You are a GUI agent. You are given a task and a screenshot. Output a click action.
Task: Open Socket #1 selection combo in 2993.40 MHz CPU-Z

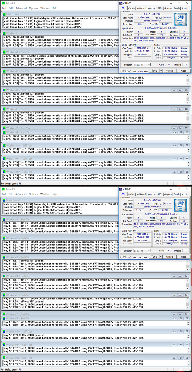(x=142, y=251)
